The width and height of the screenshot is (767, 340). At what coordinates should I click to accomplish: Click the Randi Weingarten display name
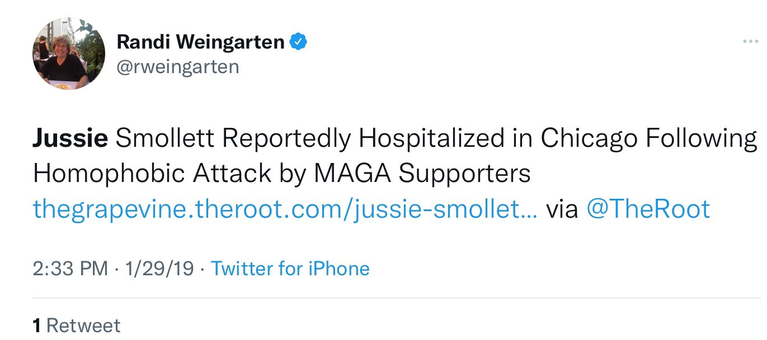pos(200,42)
